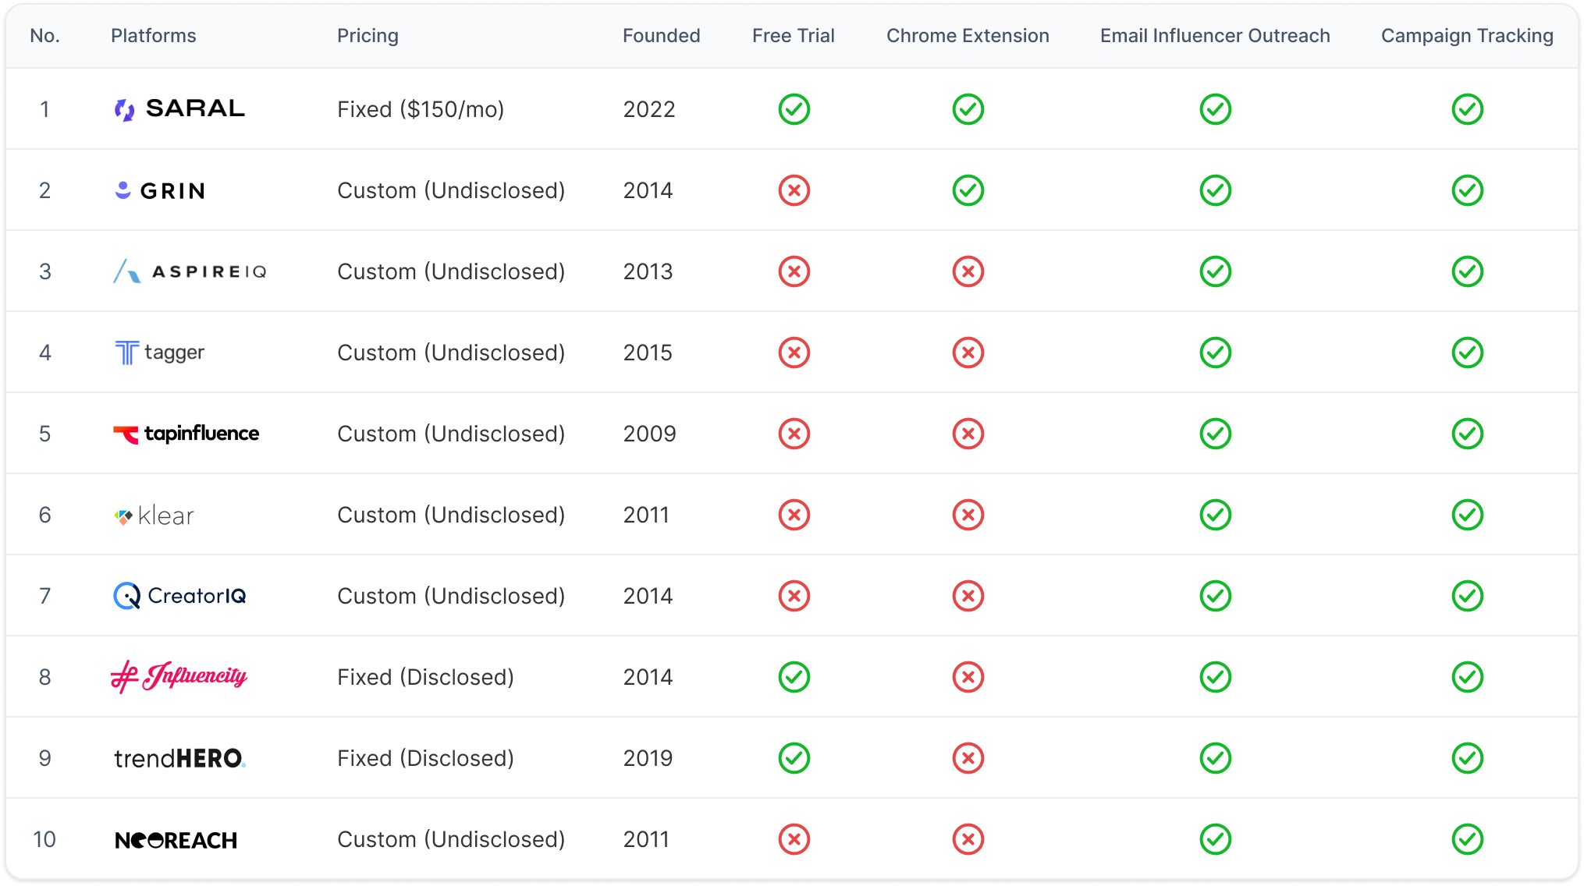Click the AspireIQ logo

190,271
